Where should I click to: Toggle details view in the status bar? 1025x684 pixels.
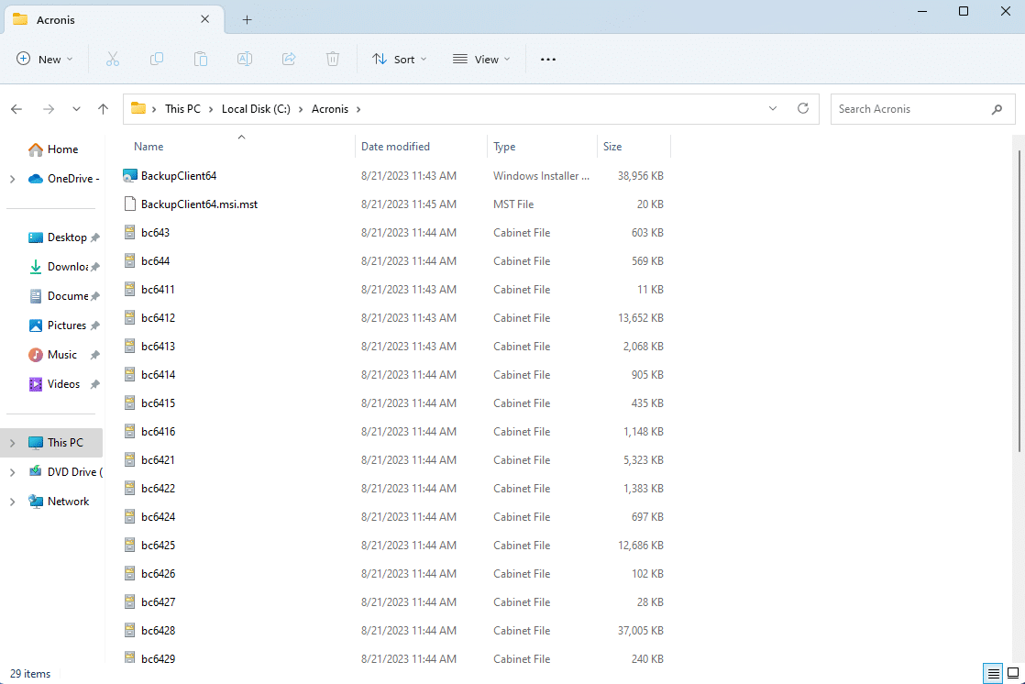(993, 674)
